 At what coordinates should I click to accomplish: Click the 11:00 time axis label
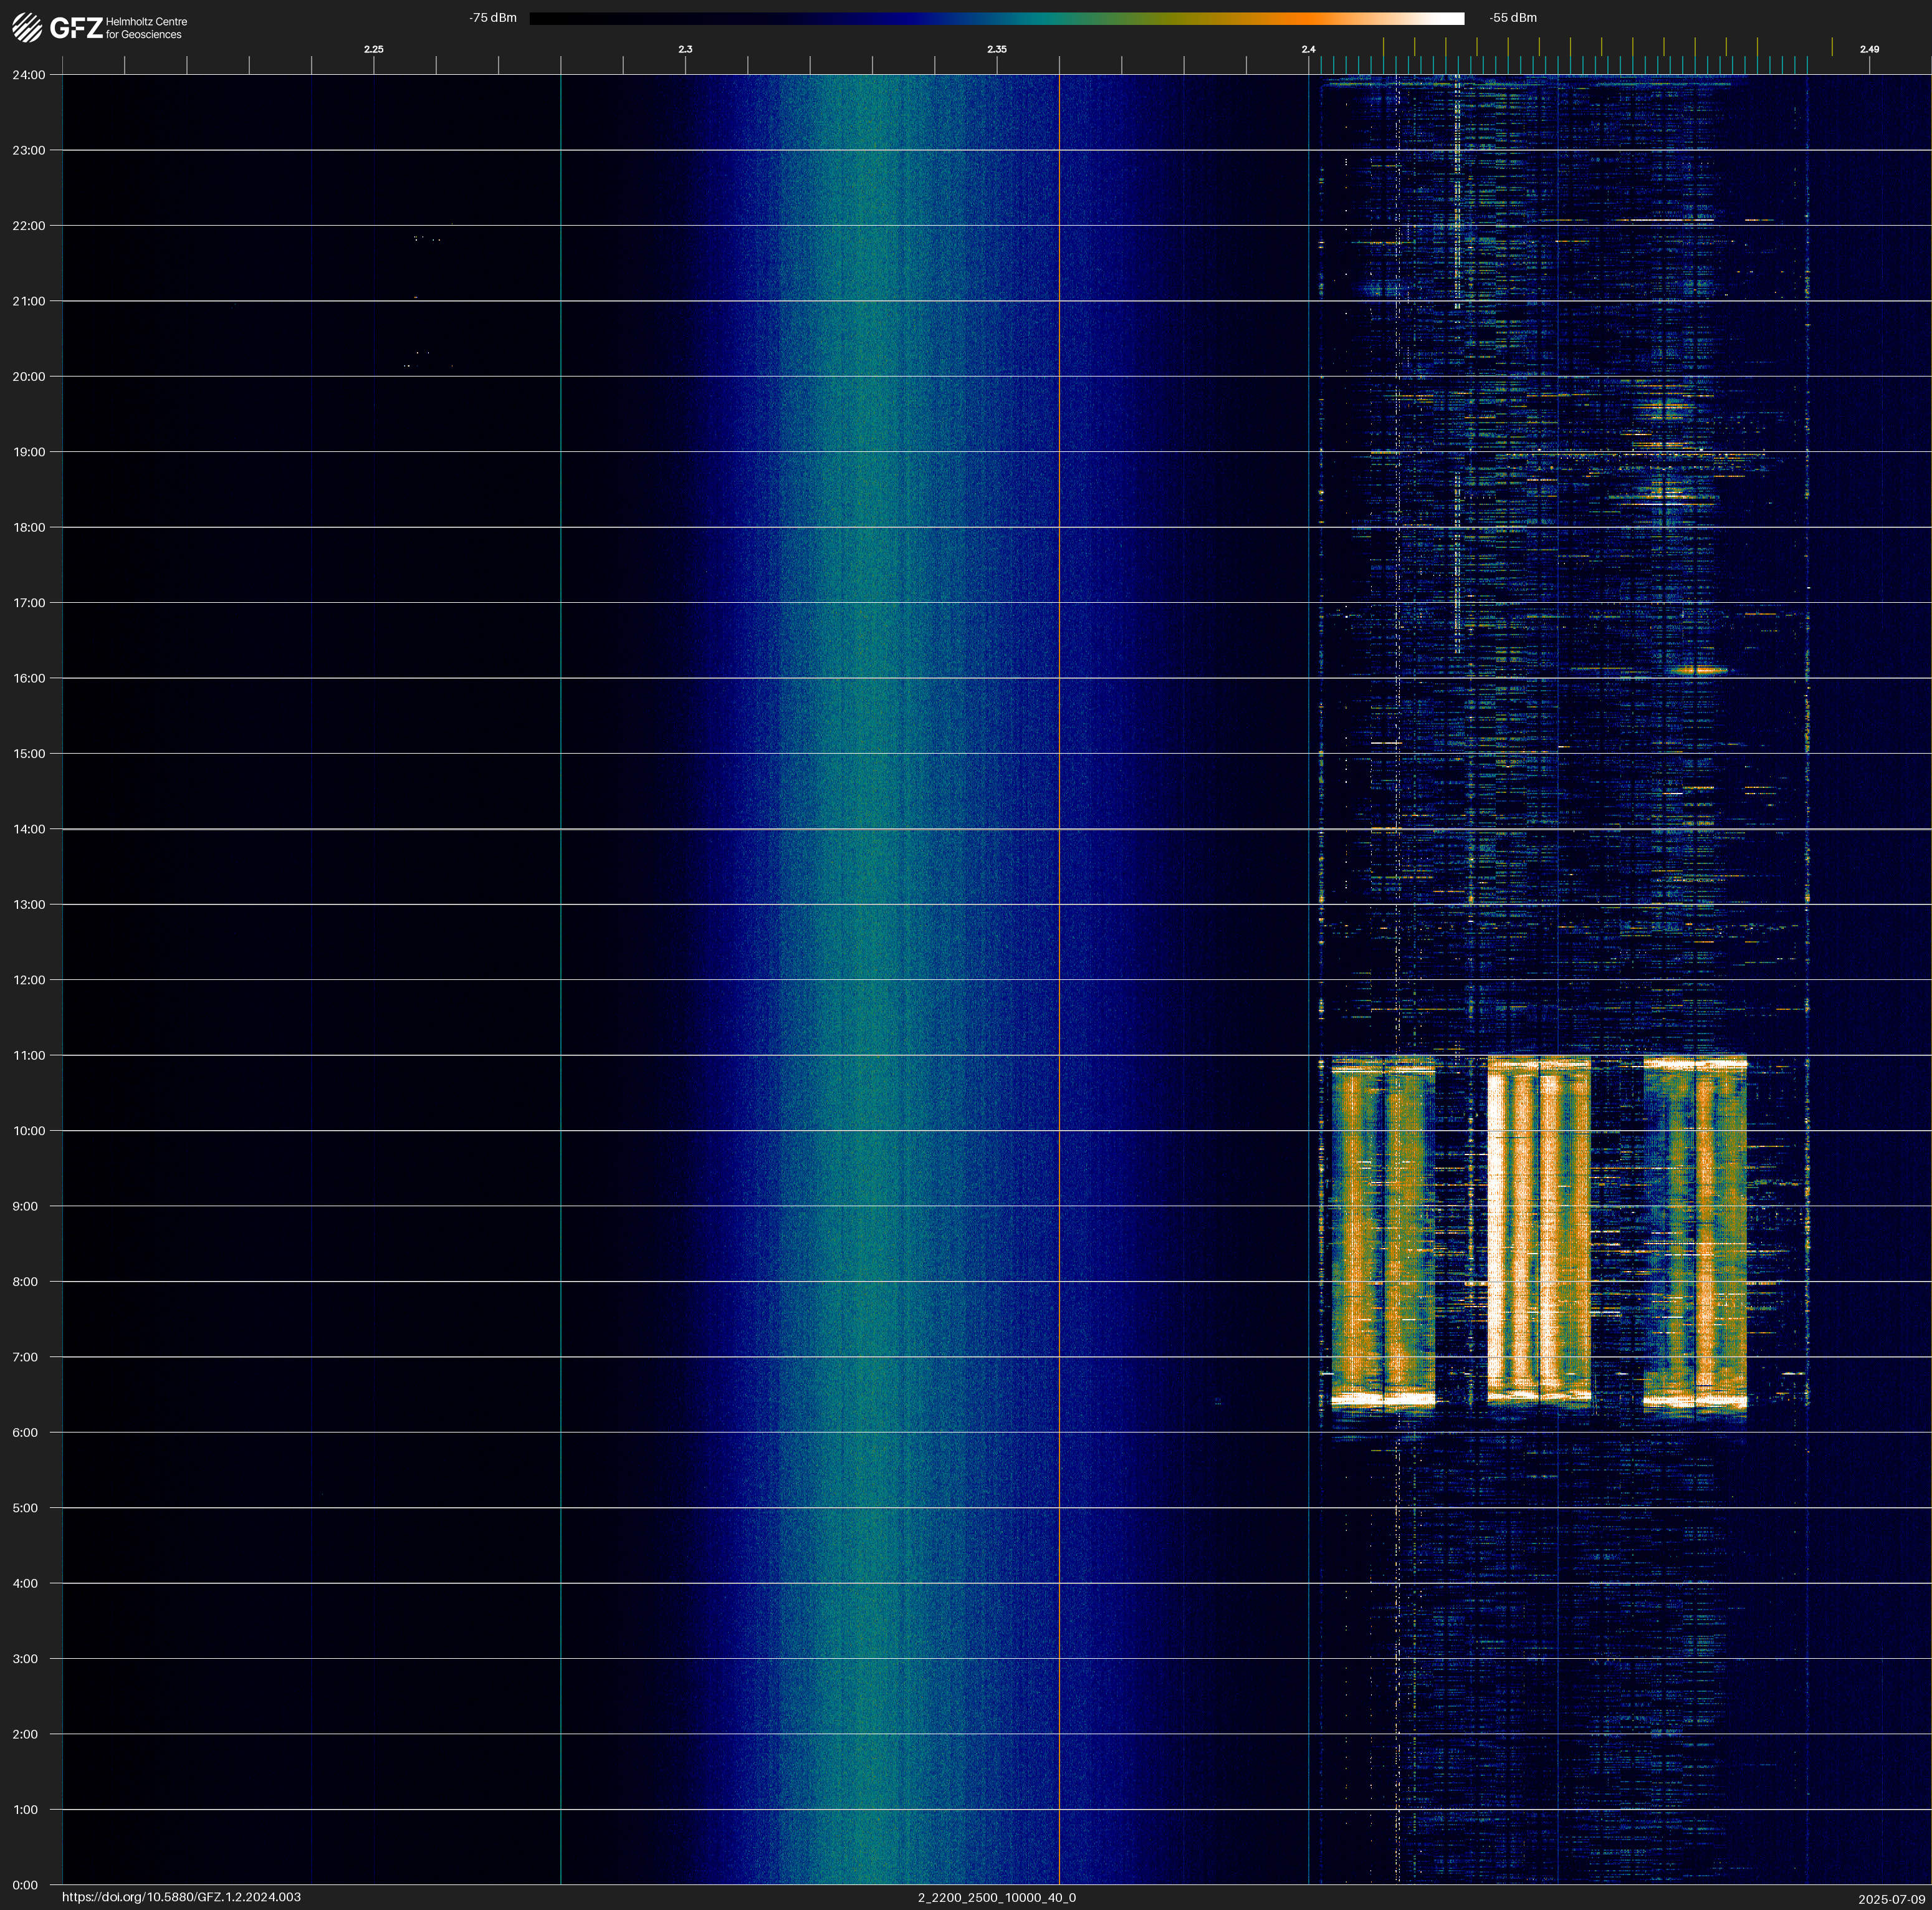(29, 1055)
